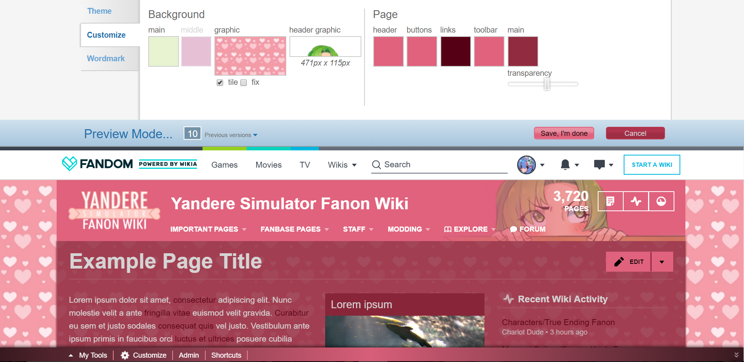
Task: Expand the notifications dropdown arrow
Action: point(577,165)
